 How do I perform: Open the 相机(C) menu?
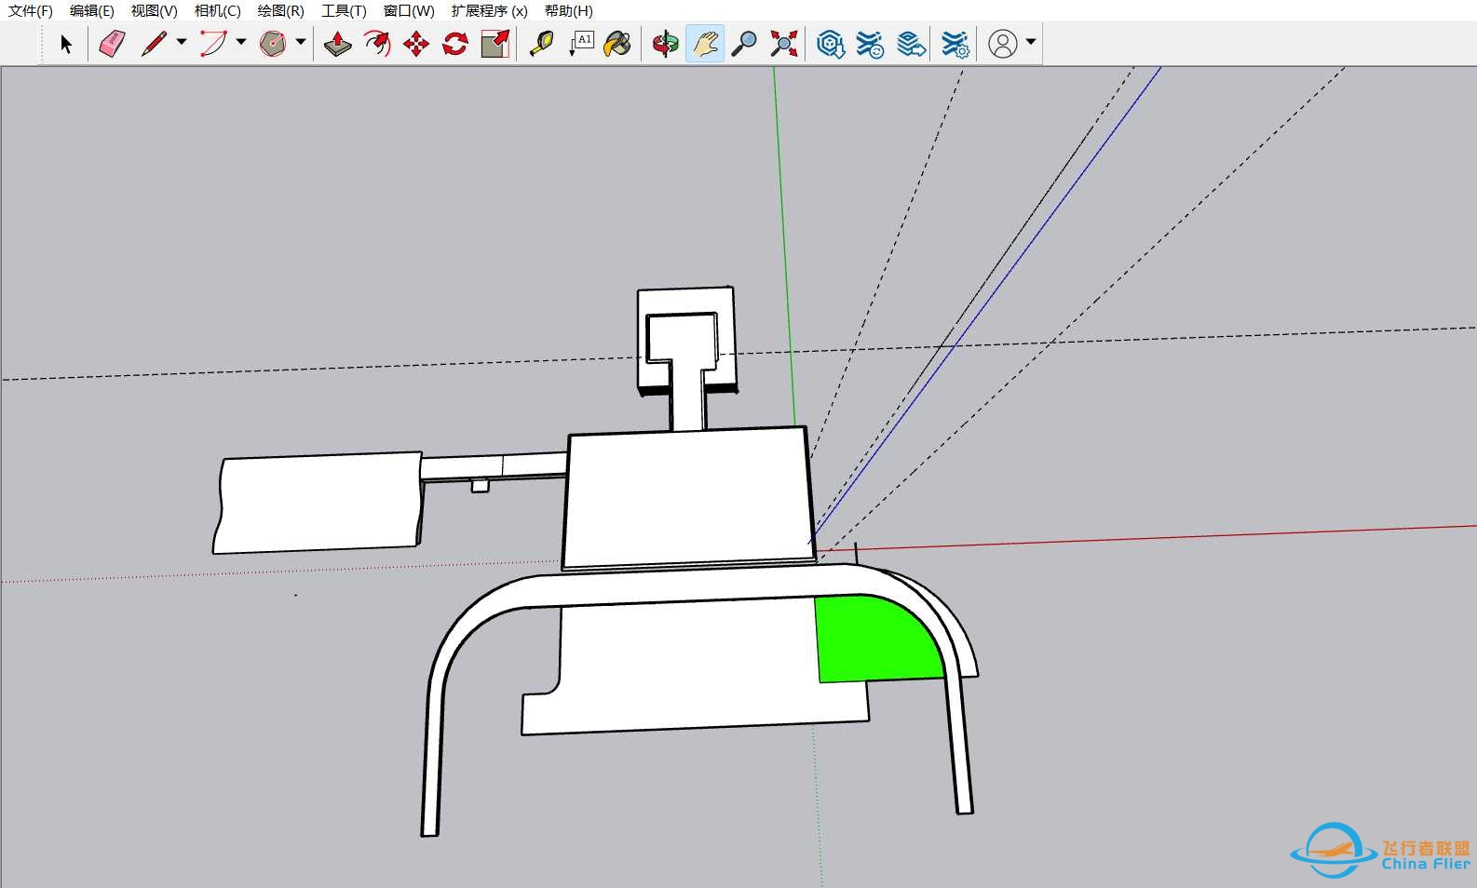(x=217, y=10)
